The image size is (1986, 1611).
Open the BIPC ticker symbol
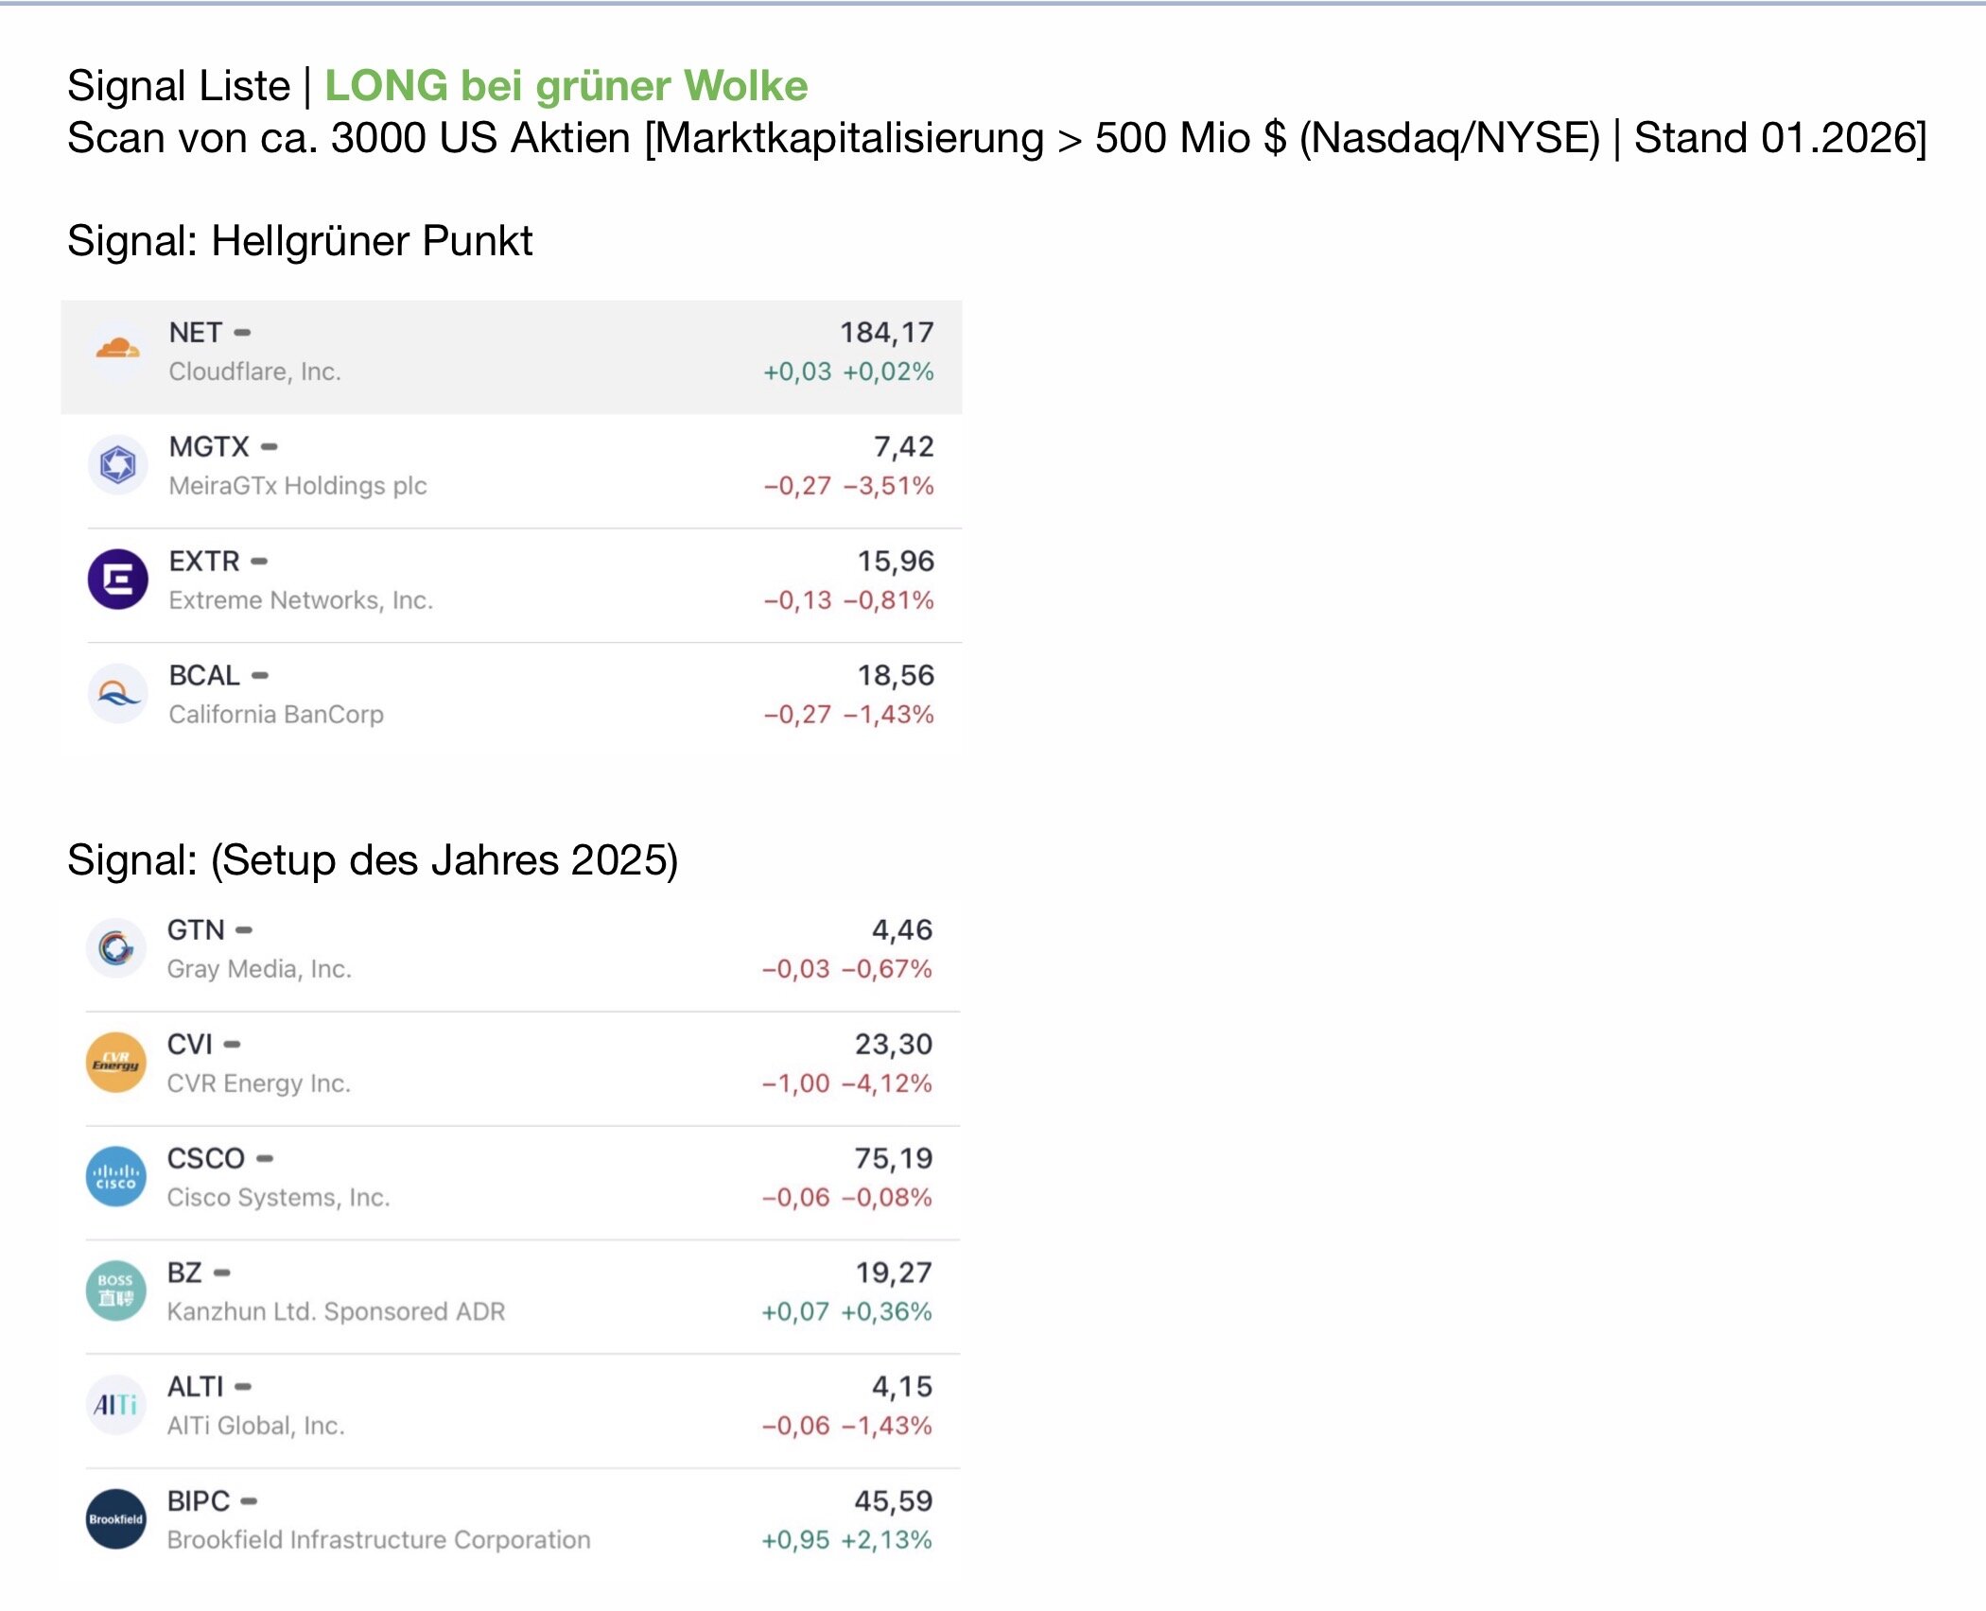coord(199,1501)
